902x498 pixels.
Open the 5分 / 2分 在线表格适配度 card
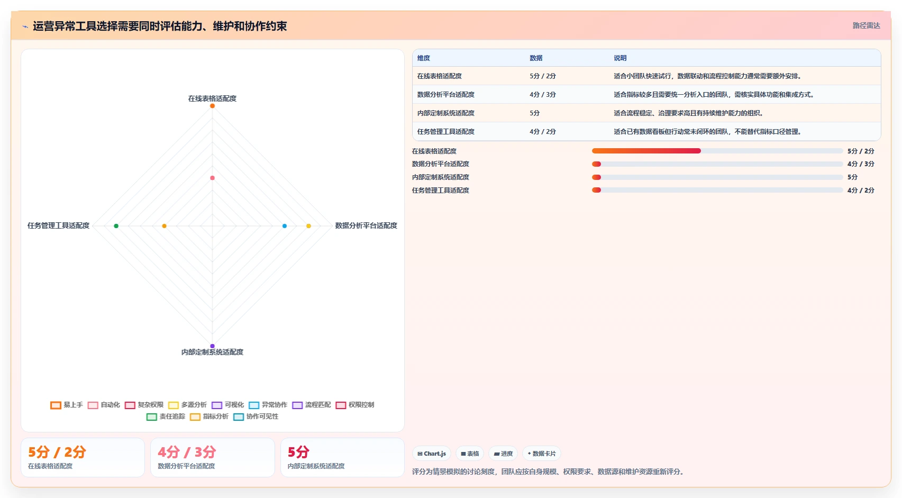click(x=83, y=458)
